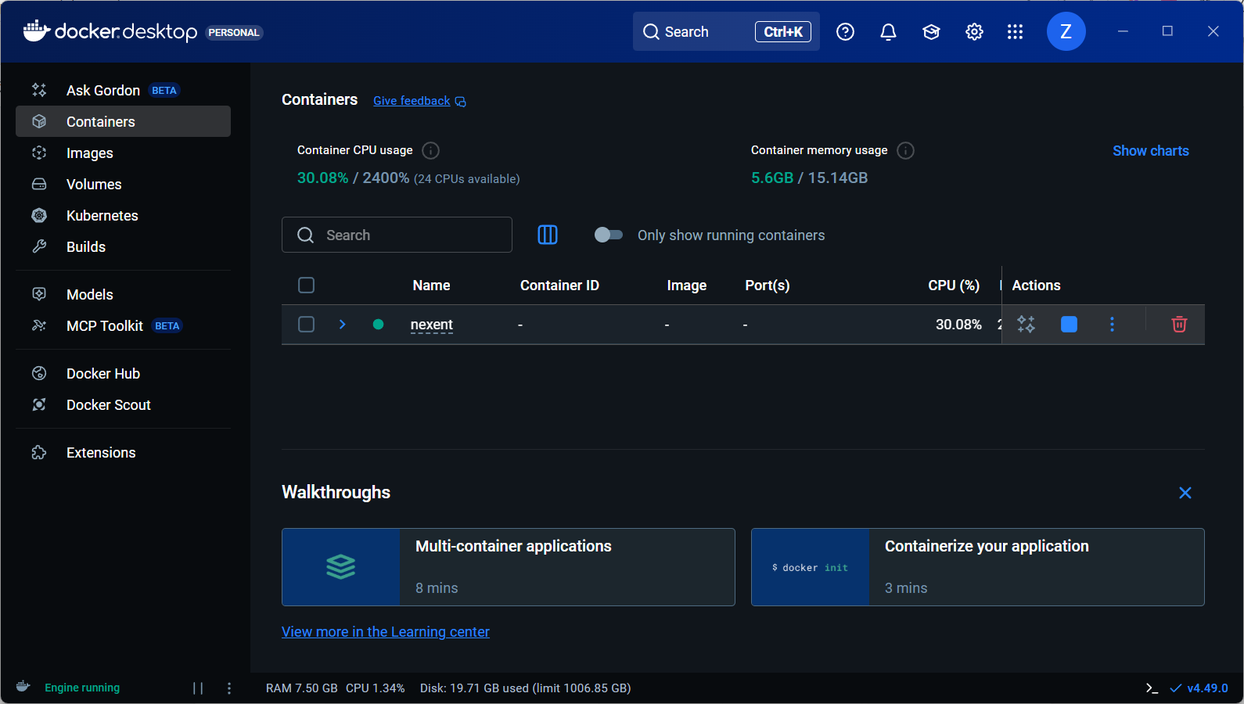Image resolution: width=1244 pixels, height=704 pixels.
Task: Open the nexent container name link
Action: click(432, 325)
